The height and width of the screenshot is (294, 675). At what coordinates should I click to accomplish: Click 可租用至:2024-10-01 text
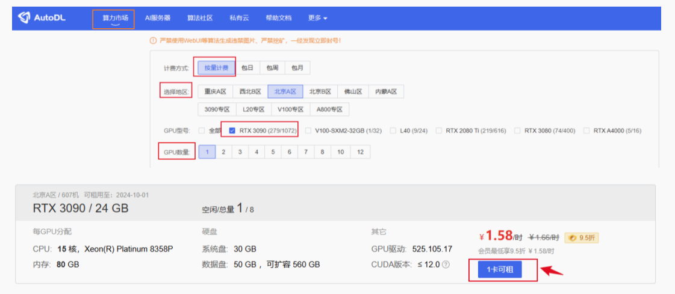116,195
